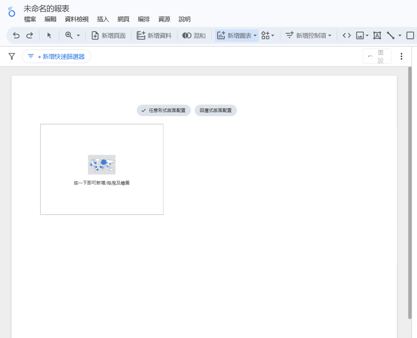
Task: Open the 說明 help menu
Action: (185, 19)
